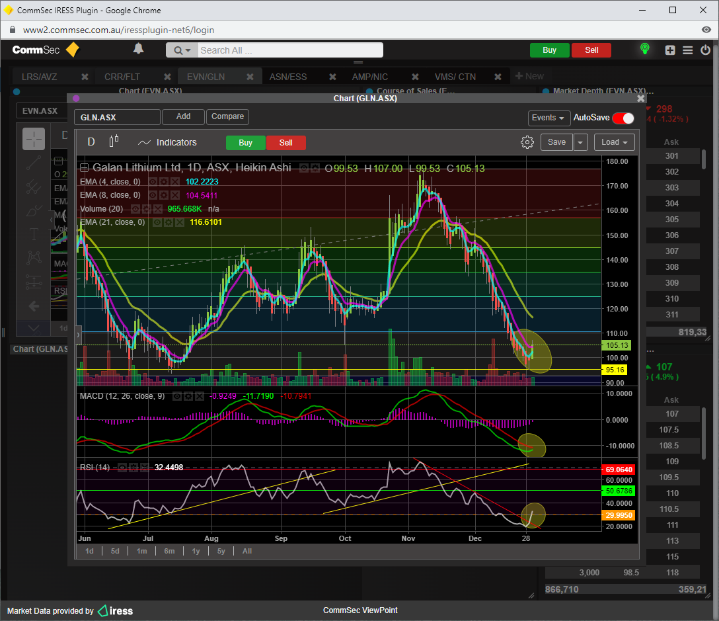Click the green light bulb icon
This screenshot has height=621, width=719.
point(645,49)
